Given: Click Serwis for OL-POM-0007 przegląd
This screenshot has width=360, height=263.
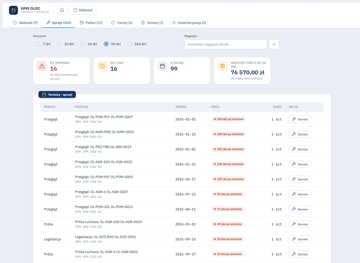Looking at the screenshot, I should [x=300, y=119].
